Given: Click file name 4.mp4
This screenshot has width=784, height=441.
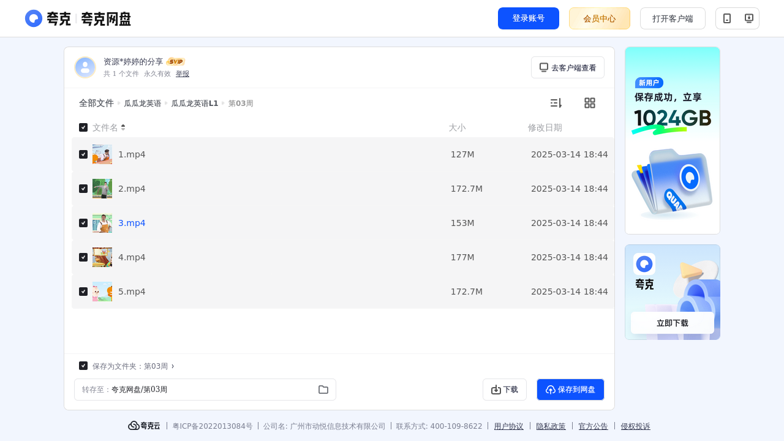Looking at the screenshot, I should point(132,257).
